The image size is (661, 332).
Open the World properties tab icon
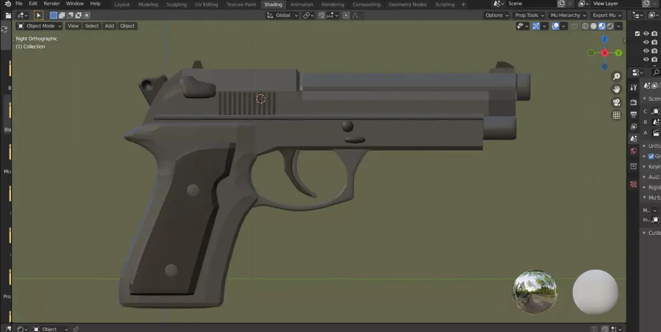click(633, 151)
